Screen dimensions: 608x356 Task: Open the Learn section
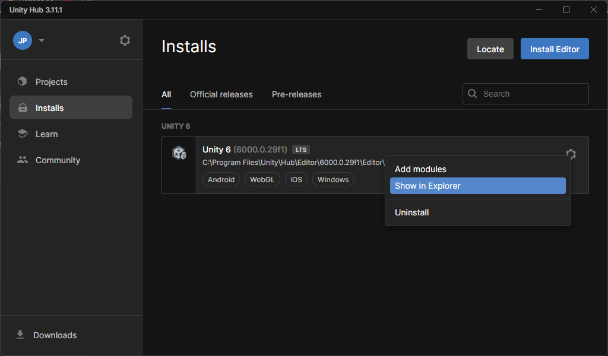[x=71, y=134]
